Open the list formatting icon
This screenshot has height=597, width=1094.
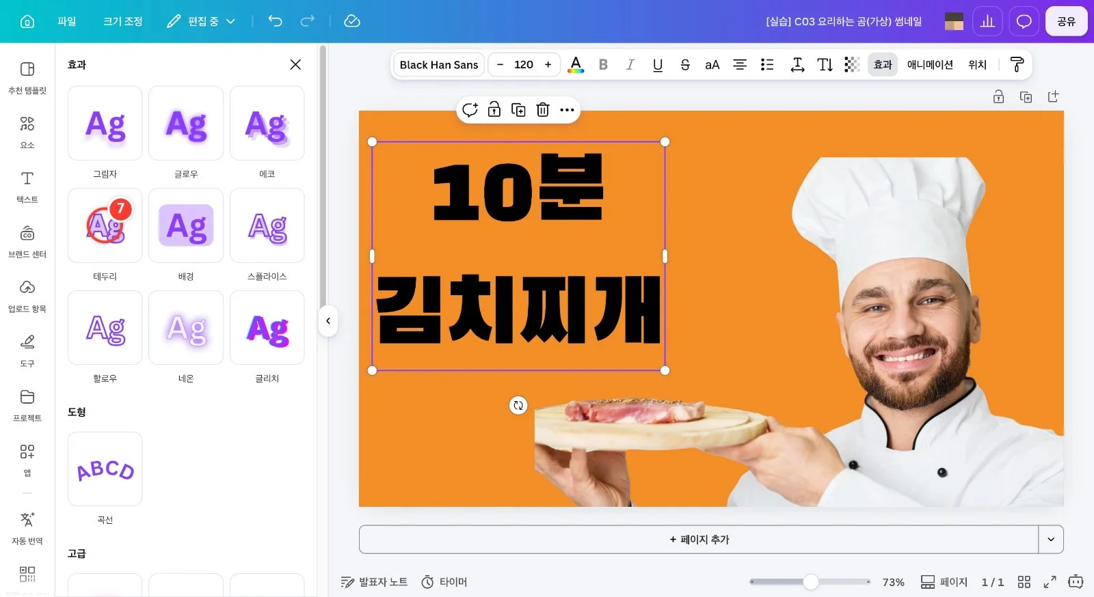tap(767, 64)
